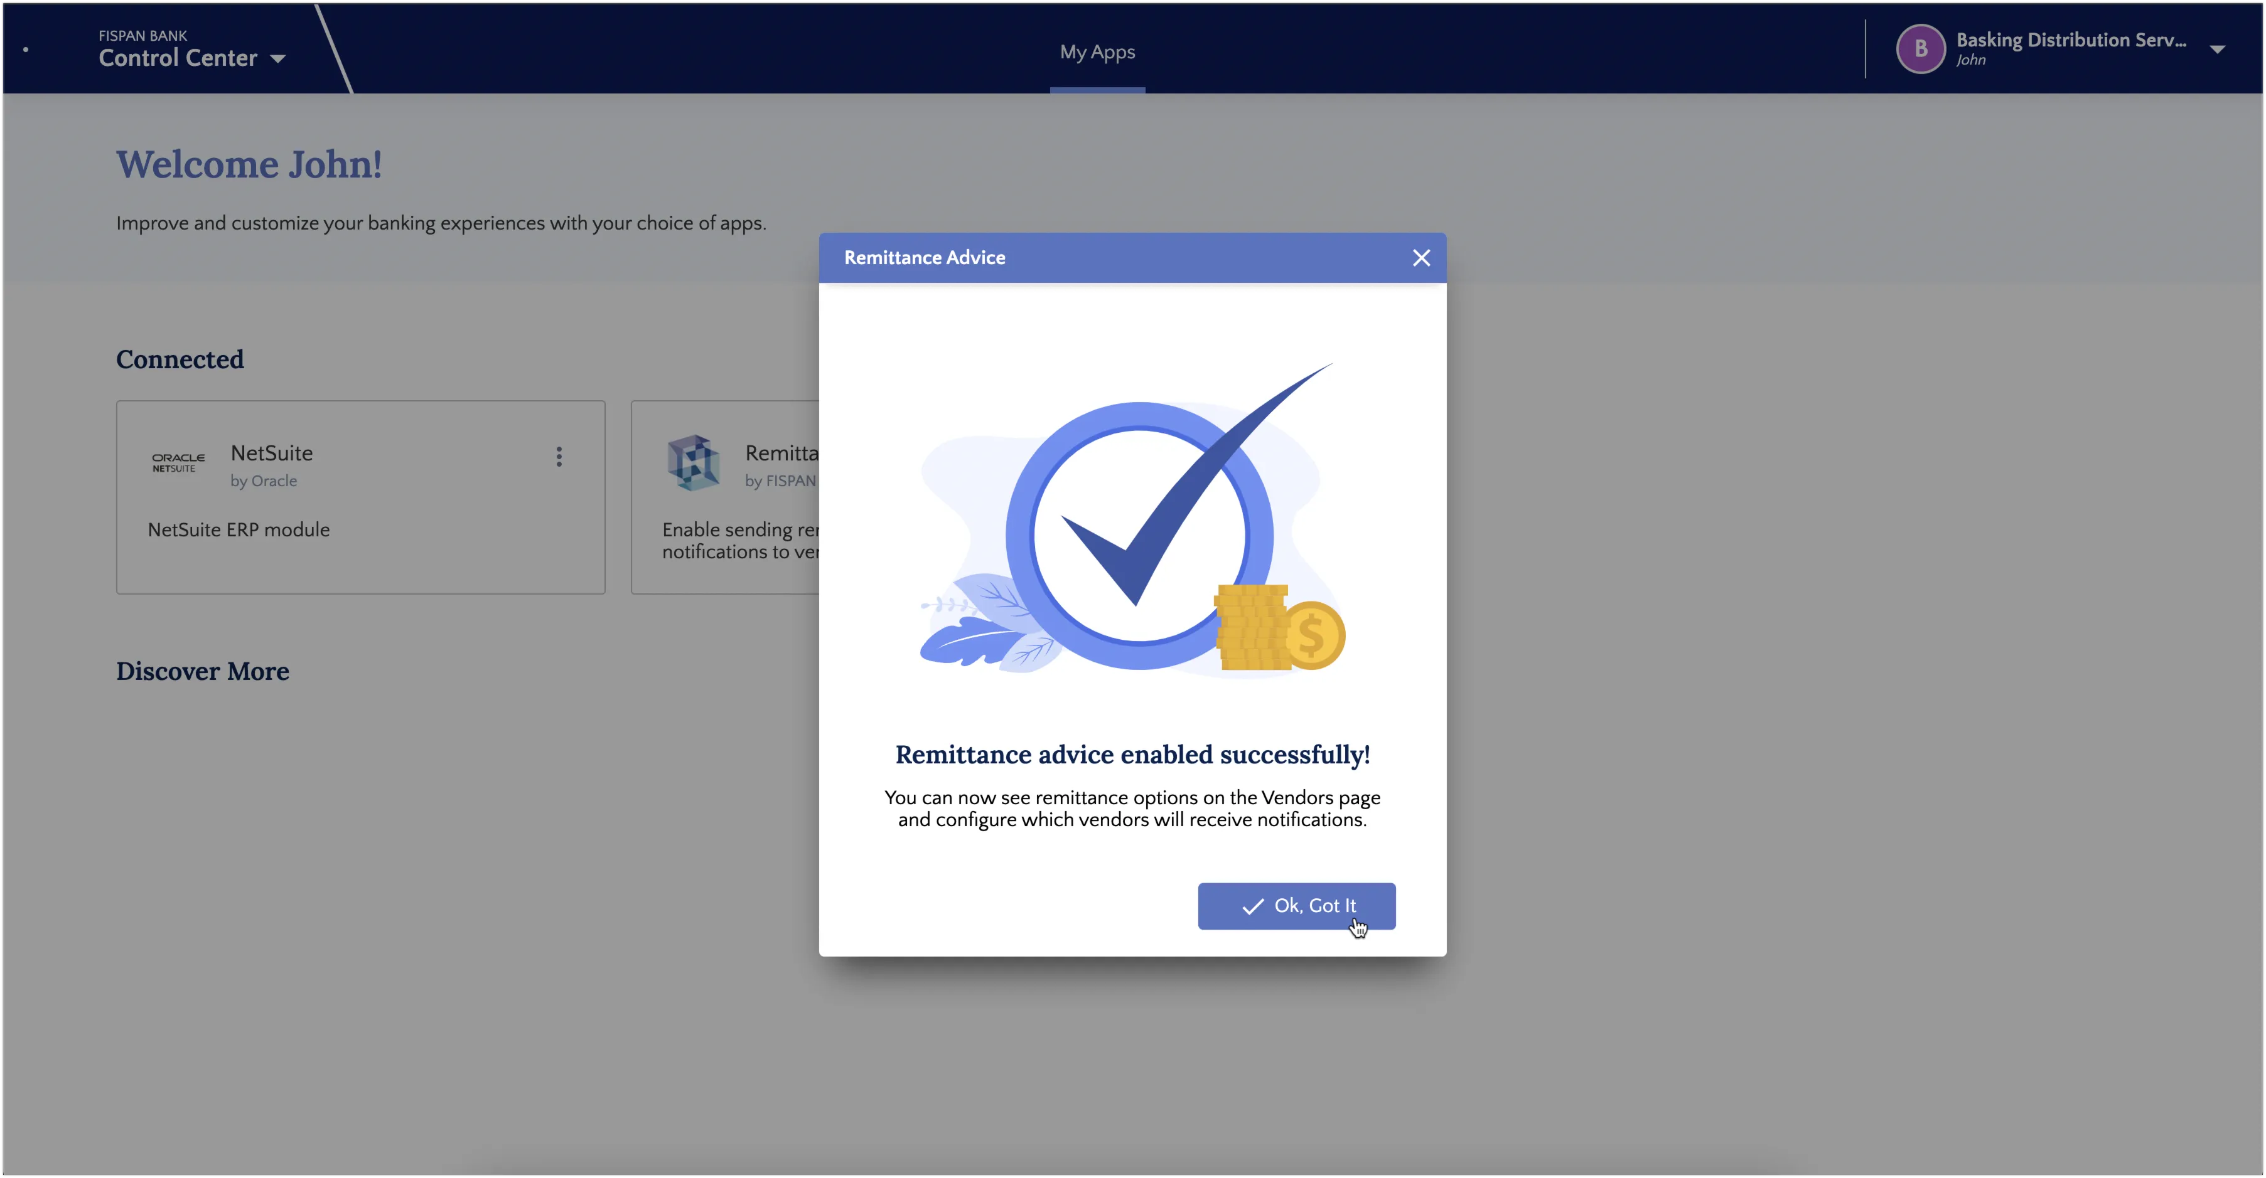Expand the Basking Distribution account menu
Screen dimensions: 2266x1178
pyautogui.click(x=2217, y=49)
